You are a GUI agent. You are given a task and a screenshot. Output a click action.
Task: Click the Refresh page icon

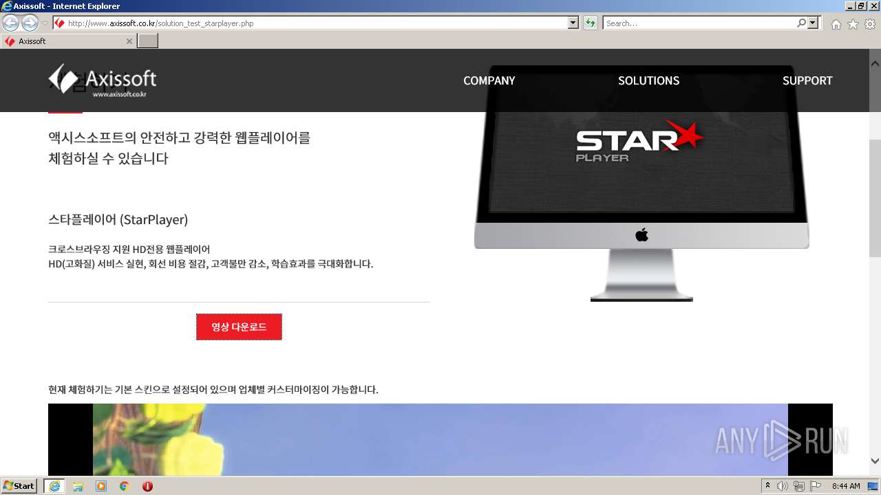(590, 23)
